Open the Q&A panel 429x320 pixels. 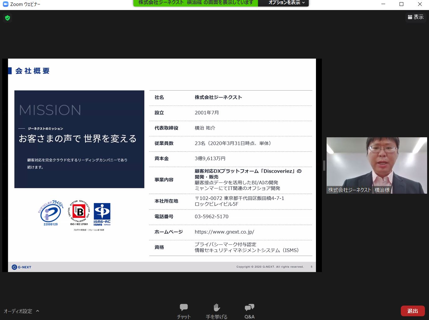click(x=249, y=311)
